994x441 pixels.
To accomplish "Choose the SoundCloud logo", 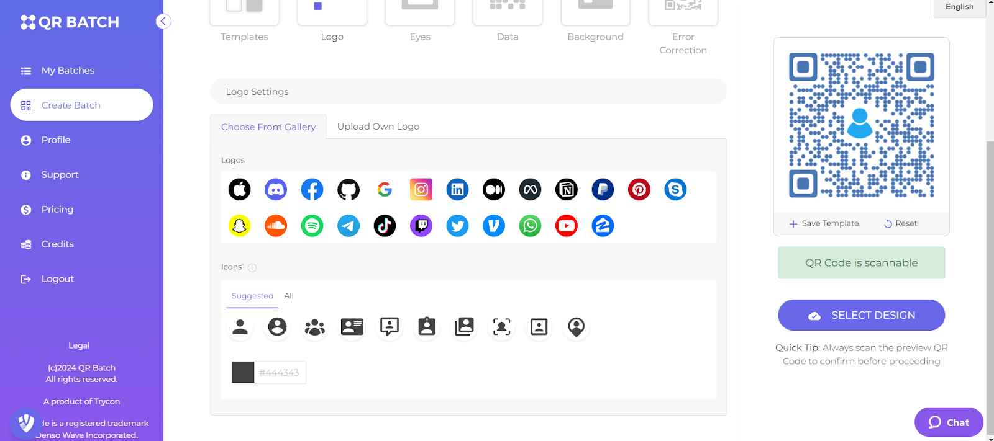I will click(276, 226).
